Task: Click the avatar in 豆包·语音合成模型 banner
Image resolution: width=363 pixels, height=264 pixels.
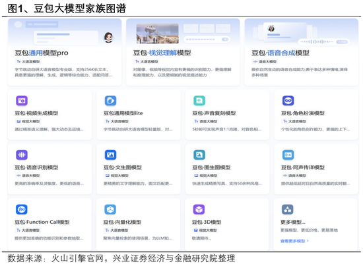Action: click(271, 28)
